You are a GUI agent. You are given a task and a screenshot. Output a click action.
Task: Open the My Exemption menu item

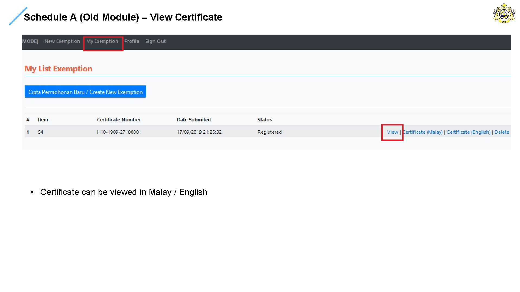(102, 41)
